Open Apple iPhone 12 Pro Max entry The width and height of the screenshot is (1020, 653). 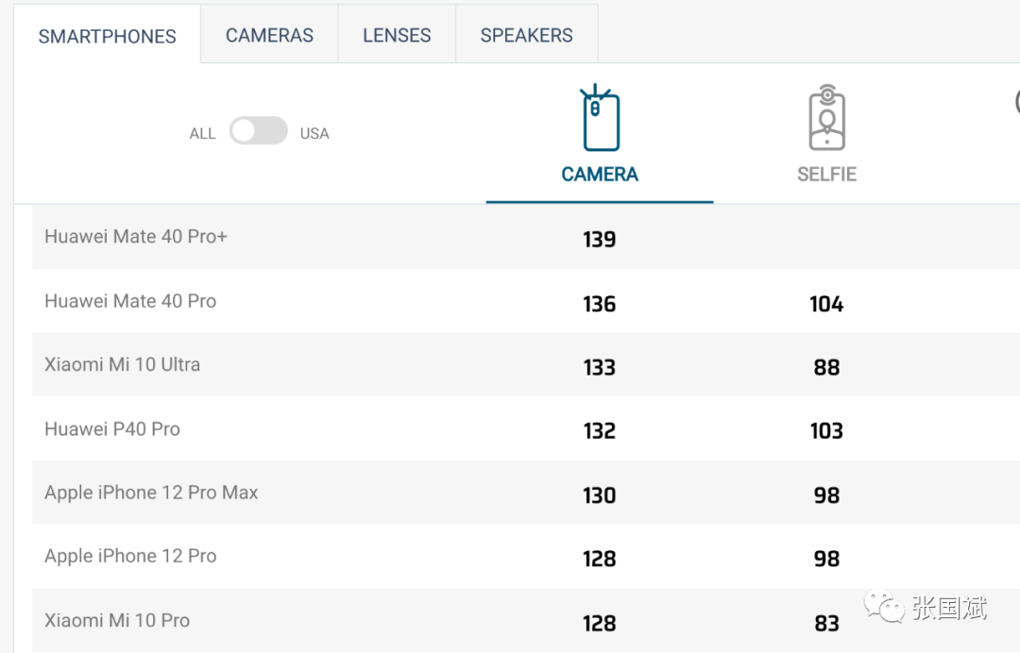(x=151, y=493)
